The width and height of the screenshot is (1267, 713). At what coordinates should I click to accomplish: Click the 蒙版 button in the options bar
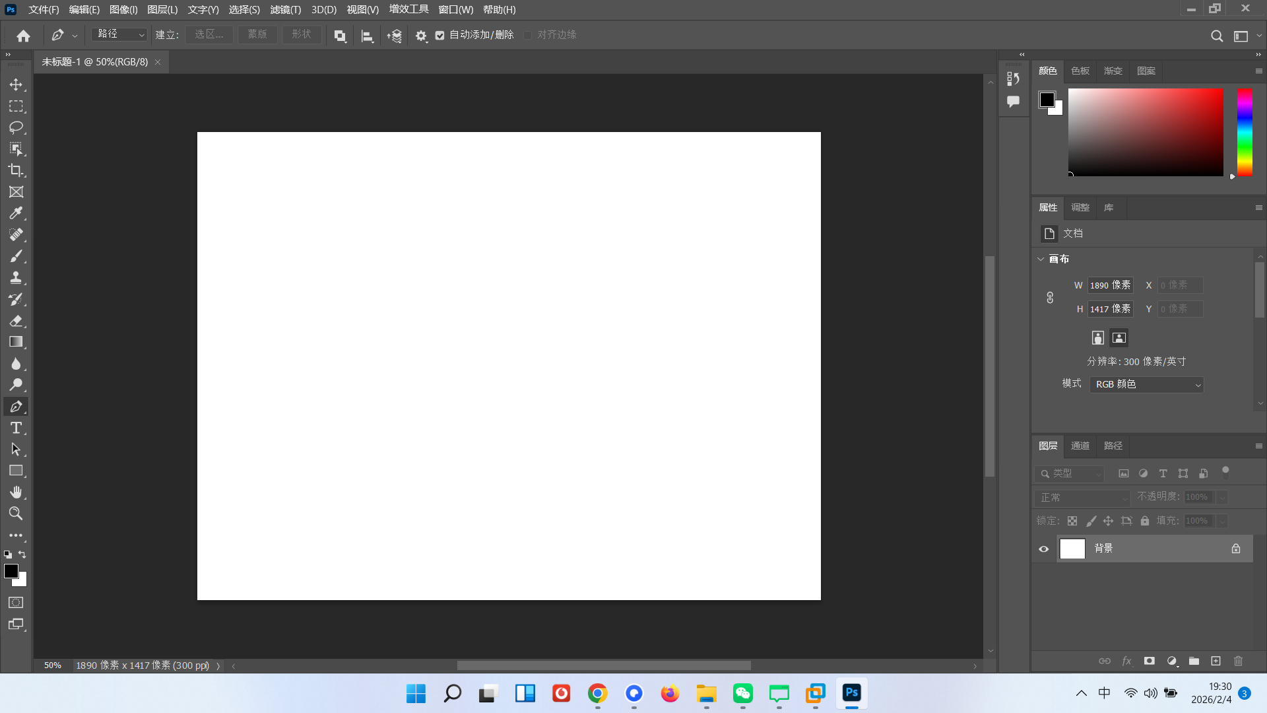(257, 34)
